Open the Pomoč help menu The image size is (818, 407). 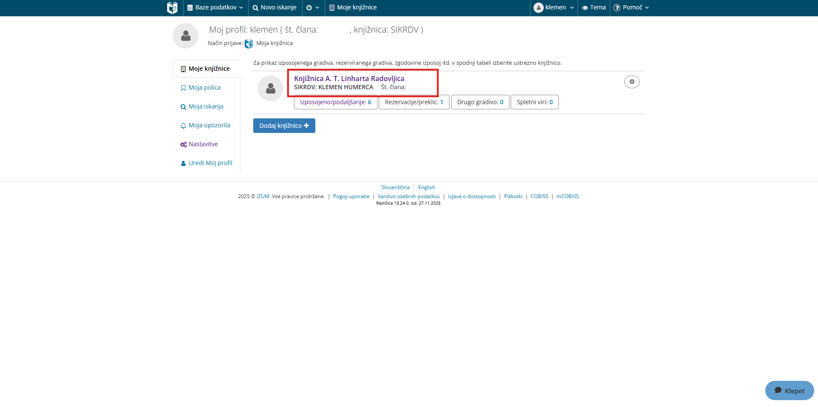(631, 8)
